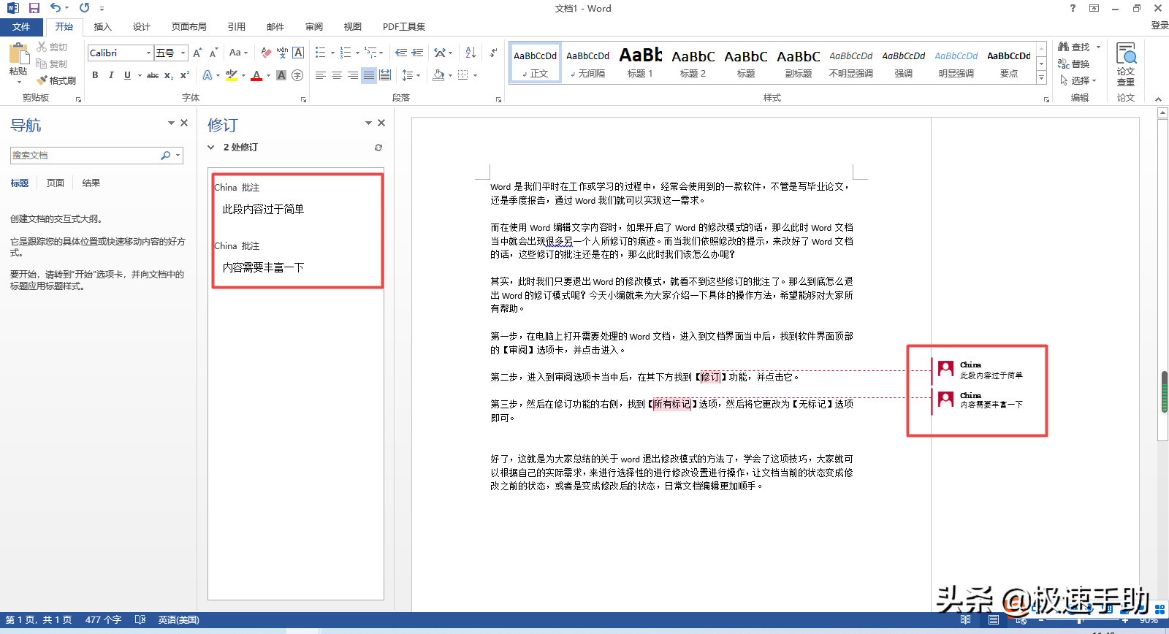The image size is (1169, 634).
Task: Click the Sort (A-Z) icon
Action: (x=471, y=53)
